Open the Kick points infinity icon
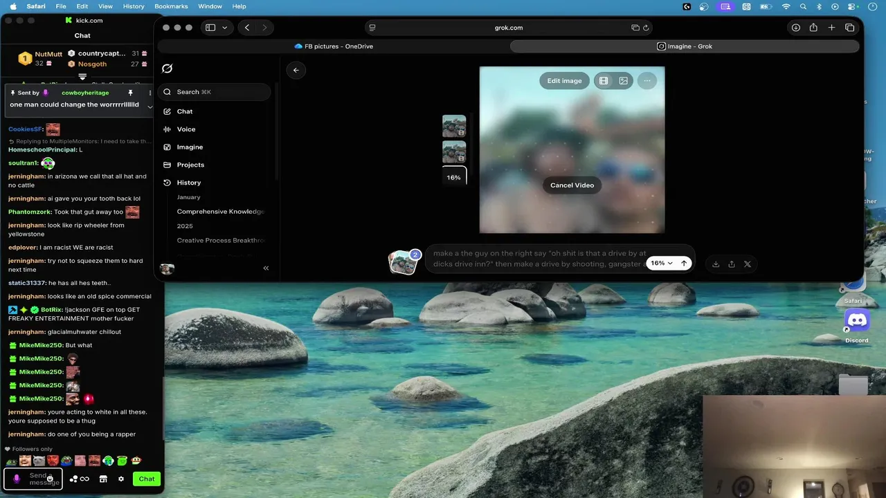The image size is (886, 498). [x=84, y=479]
